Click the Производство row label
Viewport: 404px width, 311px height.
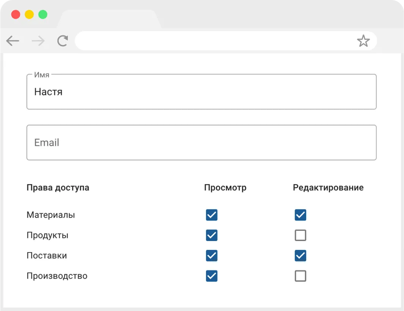coord(57,276)
